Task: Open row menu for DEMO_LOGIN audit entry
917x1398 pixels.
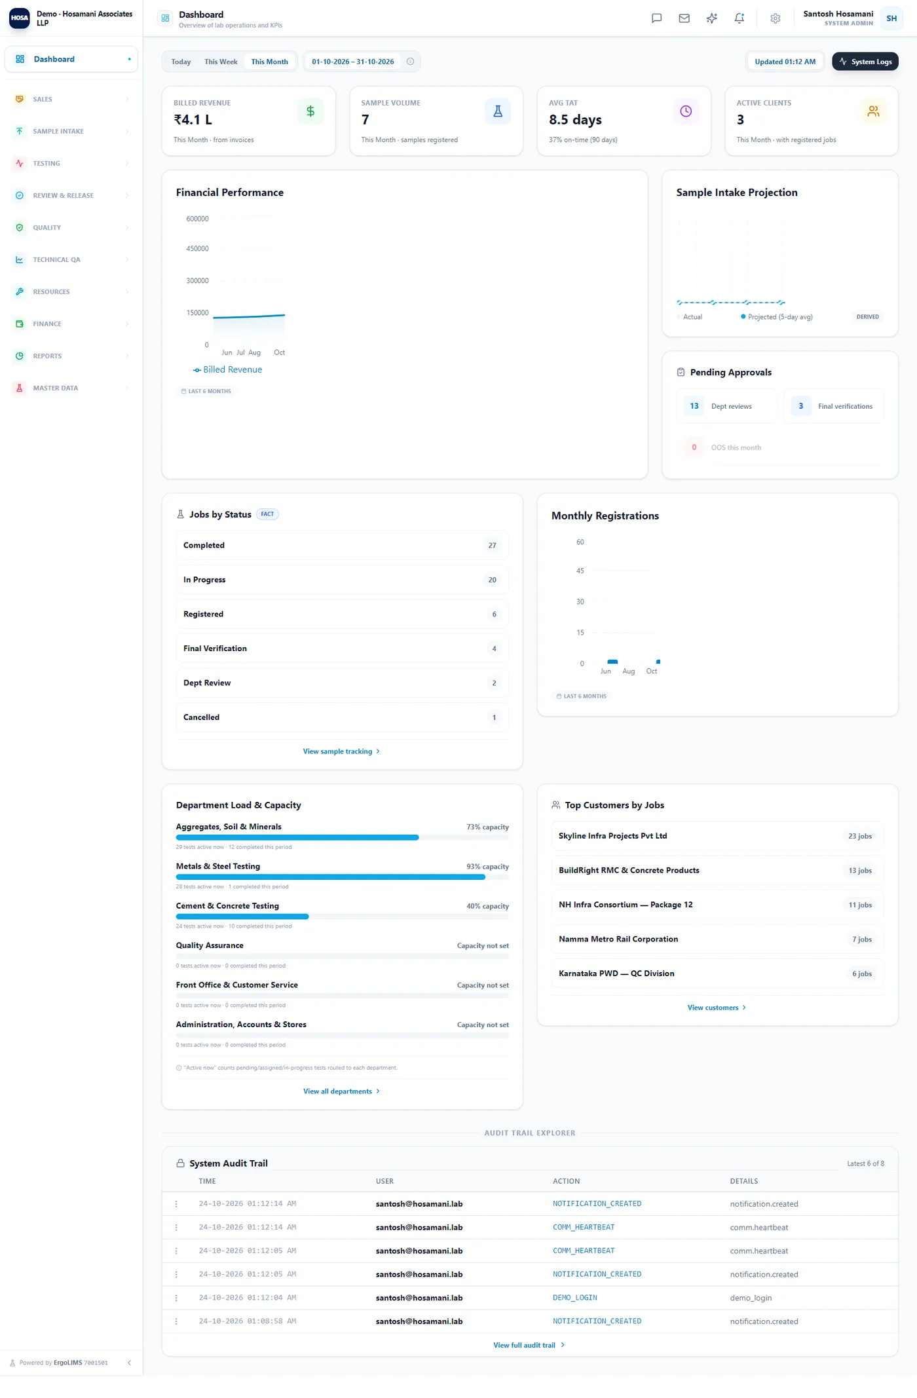Action: 176,1298
